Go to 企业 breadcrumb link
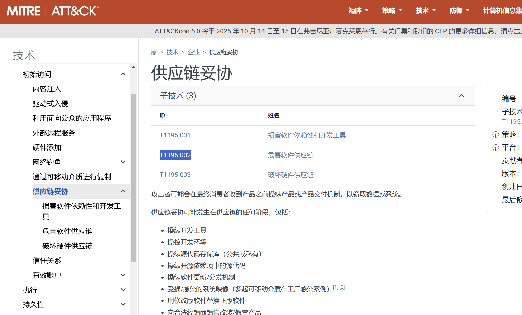Screen dimensions: 522x315 coord(194,52)
